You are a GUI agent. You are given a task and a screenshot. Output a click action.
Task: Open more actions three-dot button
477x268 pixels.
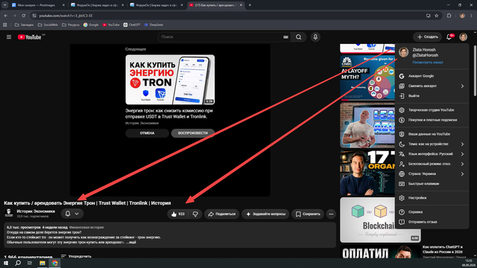(331, 214)
